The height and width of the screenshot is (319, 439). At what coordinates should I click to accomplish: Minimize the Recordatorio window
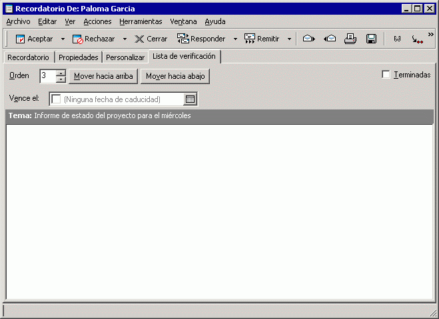pos(406,9)
